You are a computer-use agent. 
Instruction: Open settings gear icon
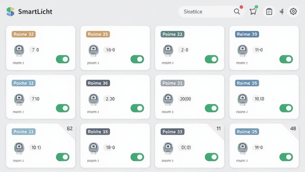[293, 12]
